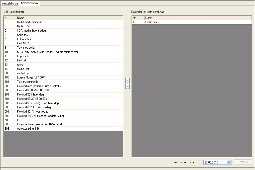Viewport: 255px width, 170px height.
Task: Select calendar 'Heltid med sommertid'
Action: click(x=63, y=22)
